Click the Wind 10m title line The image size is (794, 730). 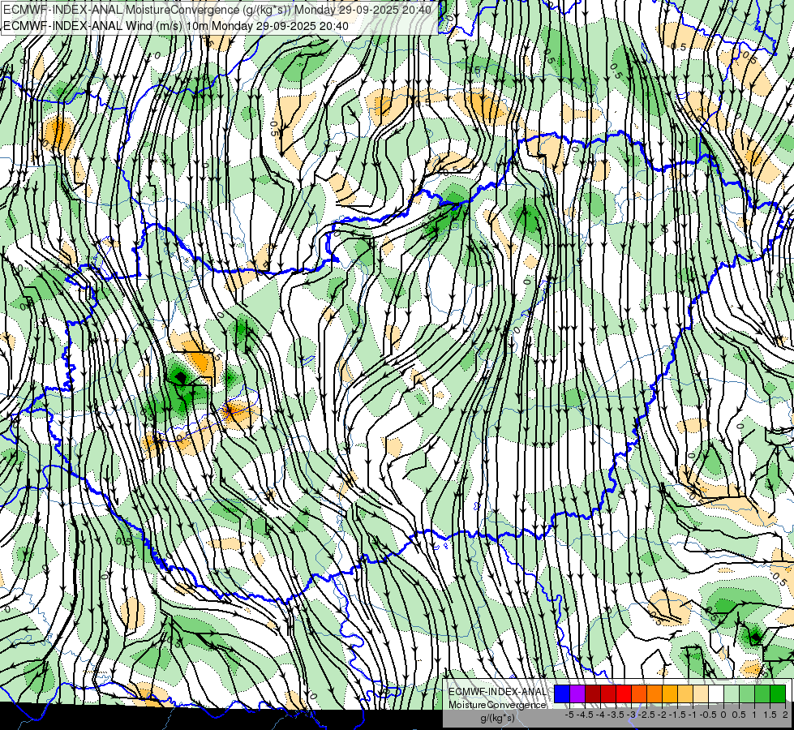(176, 25)
